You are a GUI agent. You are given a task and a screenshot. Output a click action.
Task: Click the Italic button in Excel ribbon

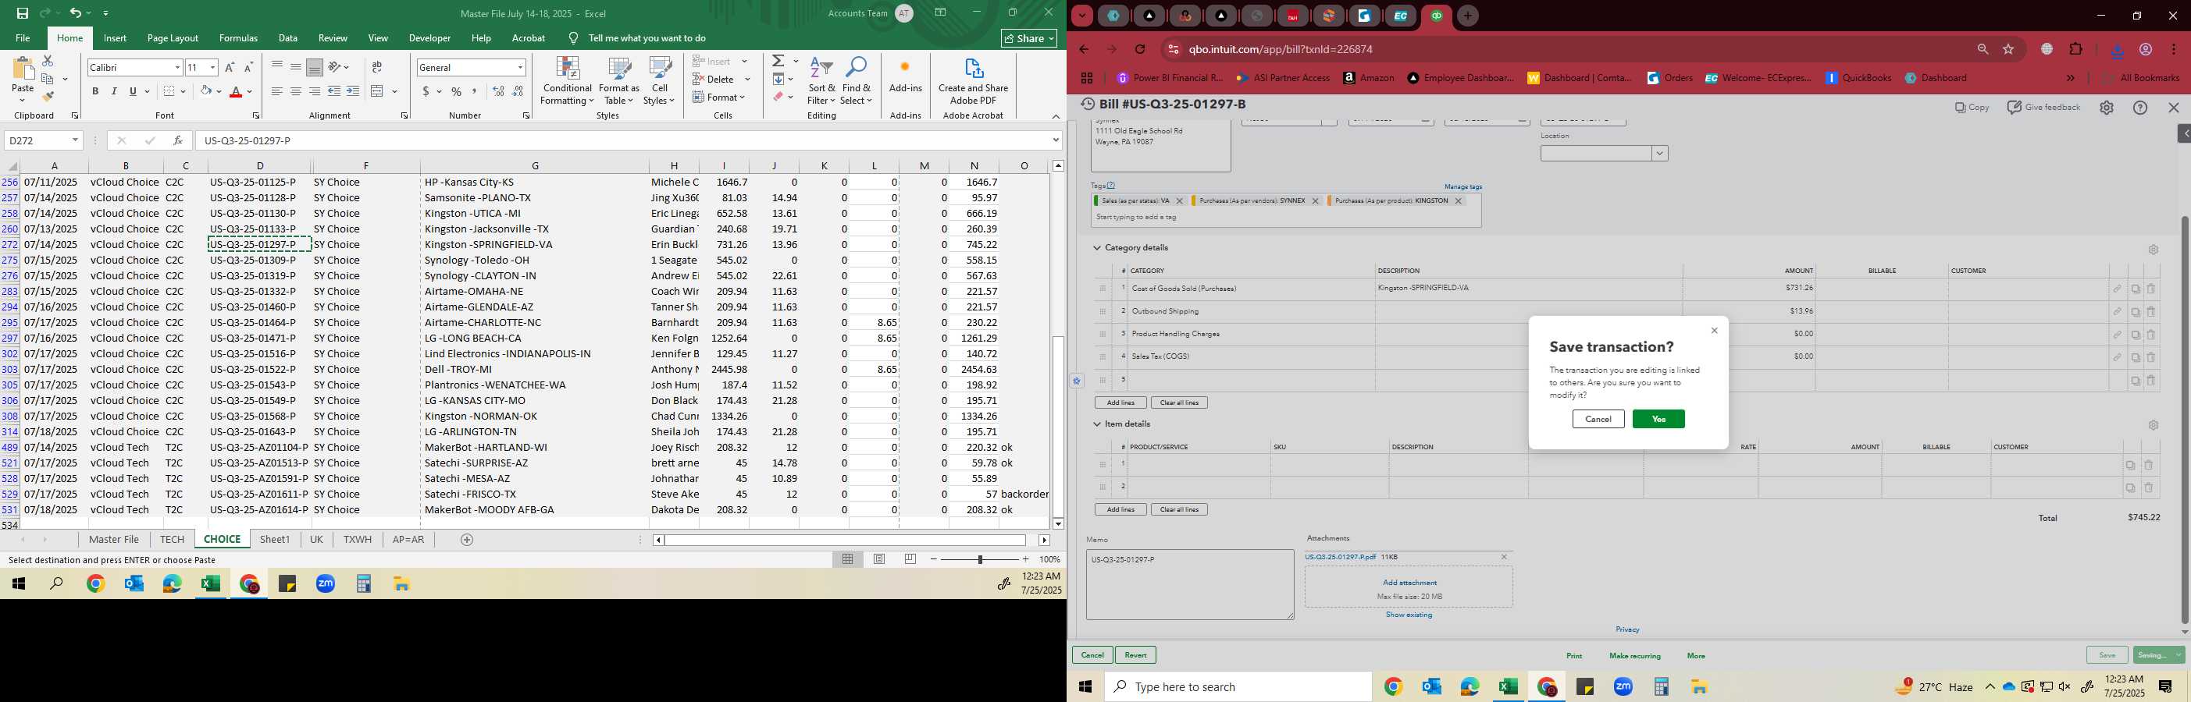[114, 92]
